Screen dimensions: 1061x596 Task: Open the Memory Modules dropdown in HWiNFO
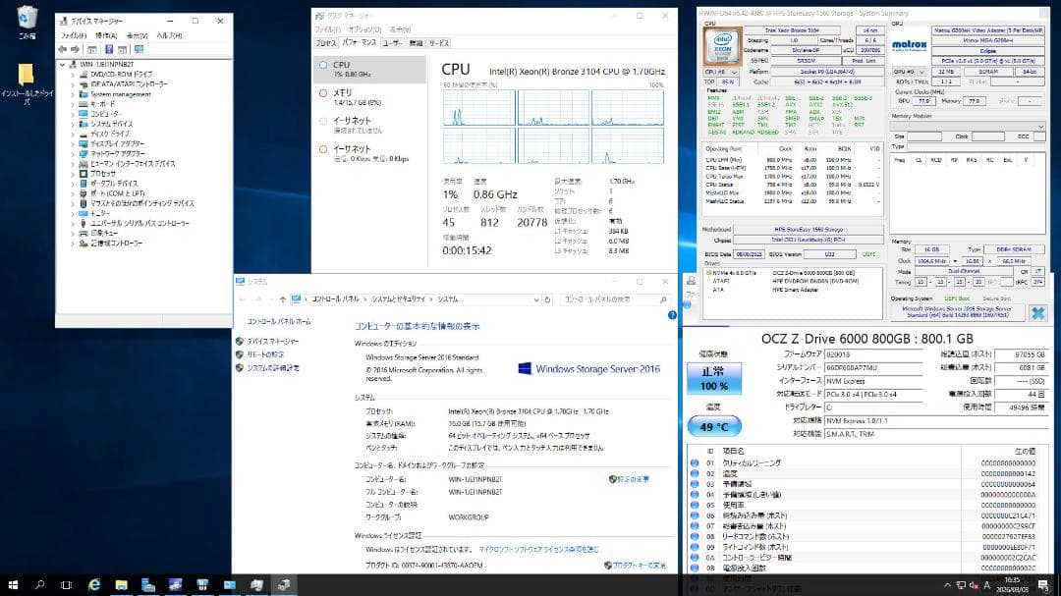(x=969, y=127)
